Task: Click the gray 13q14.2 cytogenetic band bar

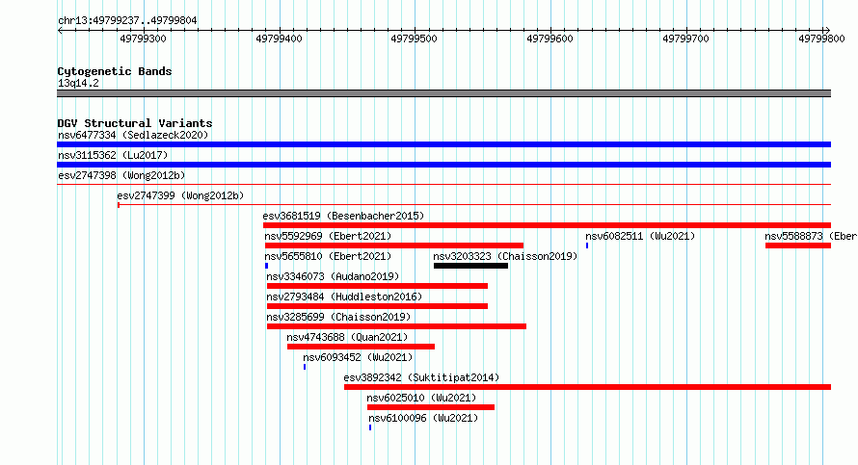Action: 443,93
